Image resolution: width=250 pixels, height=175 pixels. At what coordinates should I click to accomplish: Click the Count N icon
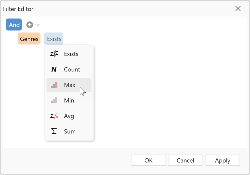[54, 69]
